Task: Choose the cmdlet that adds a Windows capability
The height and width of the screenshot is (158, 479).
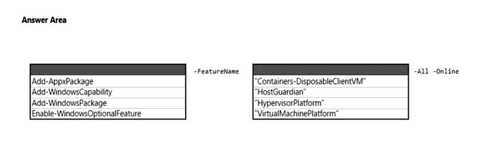Action: [108, 92]
